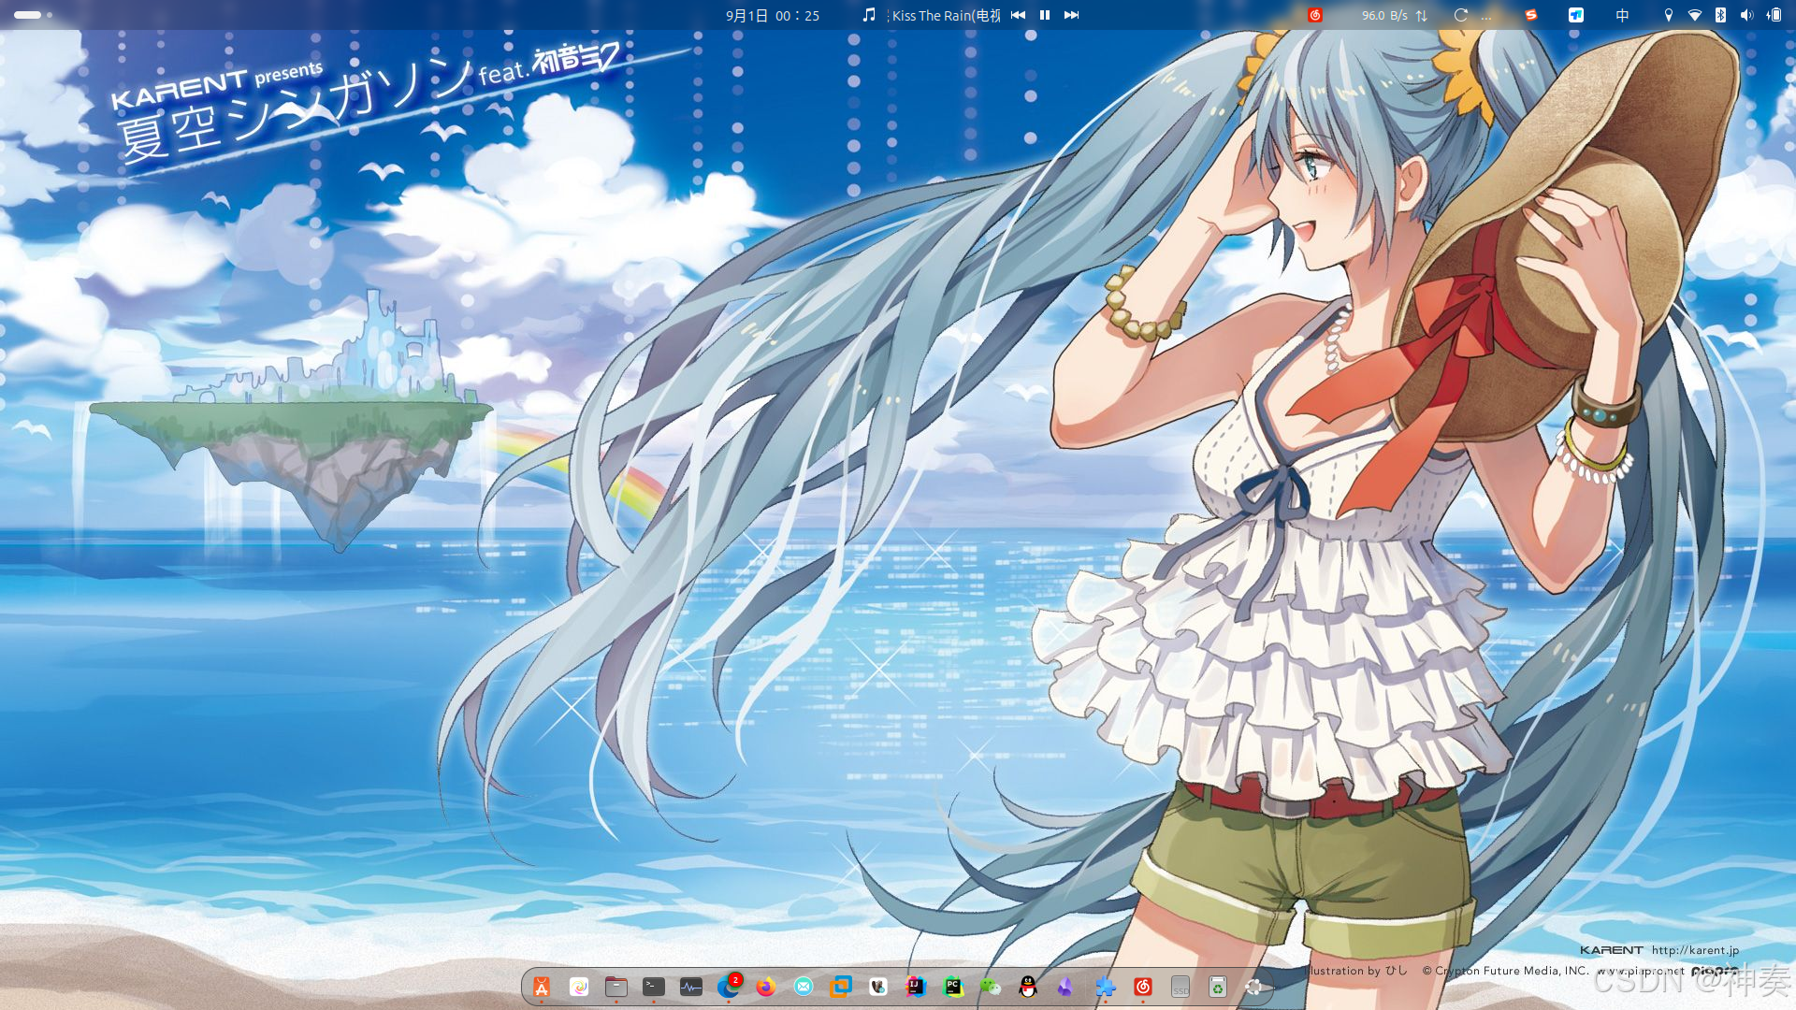
Task: Open the Wi-Fi network menu
Action: click(x=1694, y=15)
